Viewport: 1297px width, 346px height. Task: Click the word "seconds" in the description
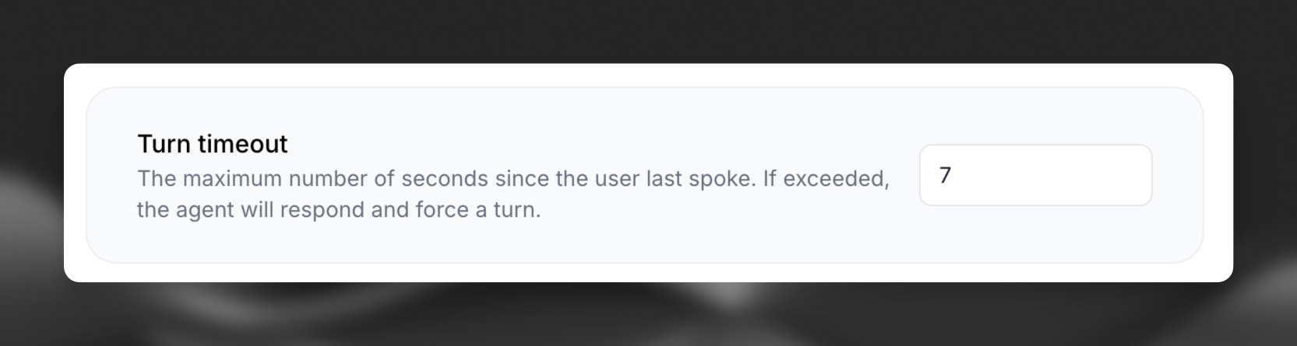point(444,179)
